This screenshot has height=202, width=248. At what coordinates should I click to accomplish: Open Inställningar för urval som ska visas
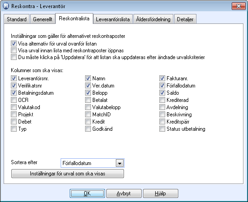(67, 174)
